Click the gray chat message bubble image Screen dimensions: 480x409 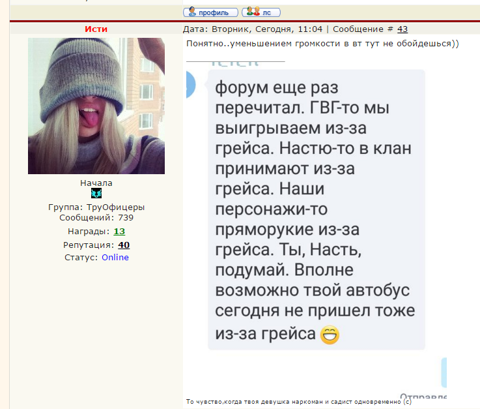[x=316, y=209]
